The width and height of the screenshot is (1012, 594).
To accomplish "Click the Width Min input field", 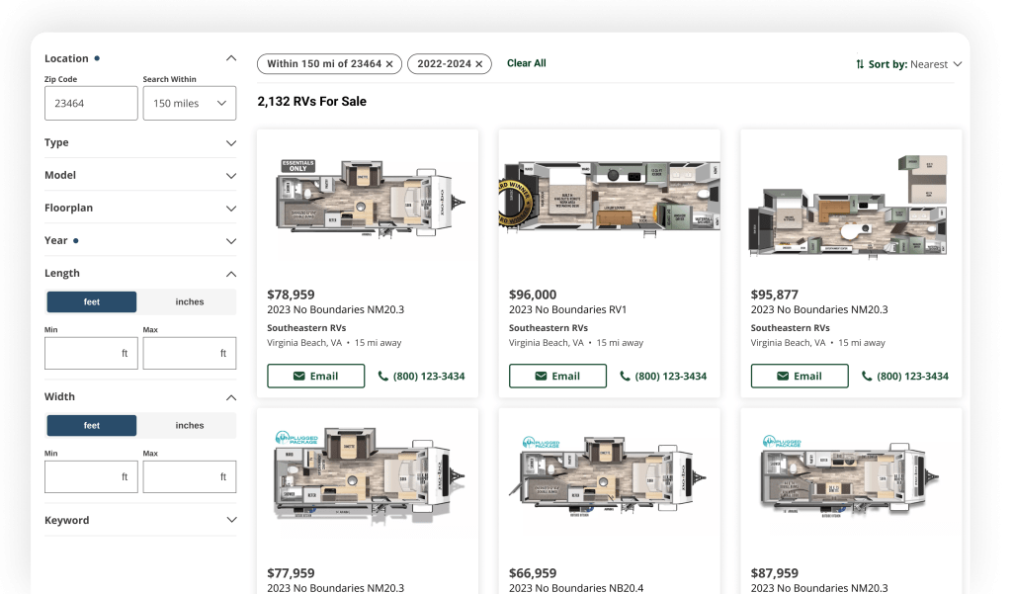I will tap(91, 476).
